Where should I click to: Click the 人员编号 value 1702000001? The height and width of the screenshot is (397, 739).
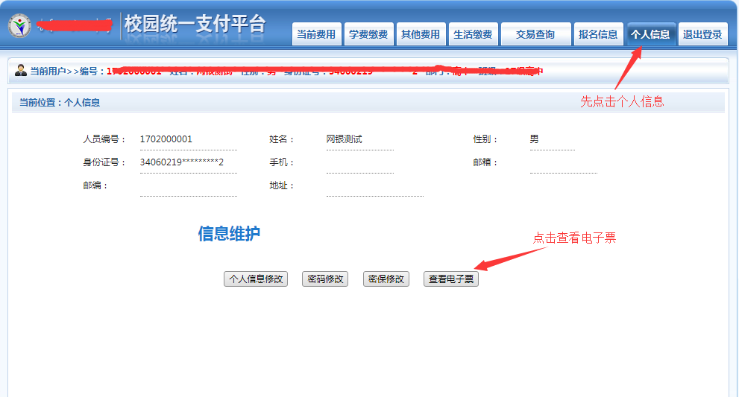pos(166,139)
